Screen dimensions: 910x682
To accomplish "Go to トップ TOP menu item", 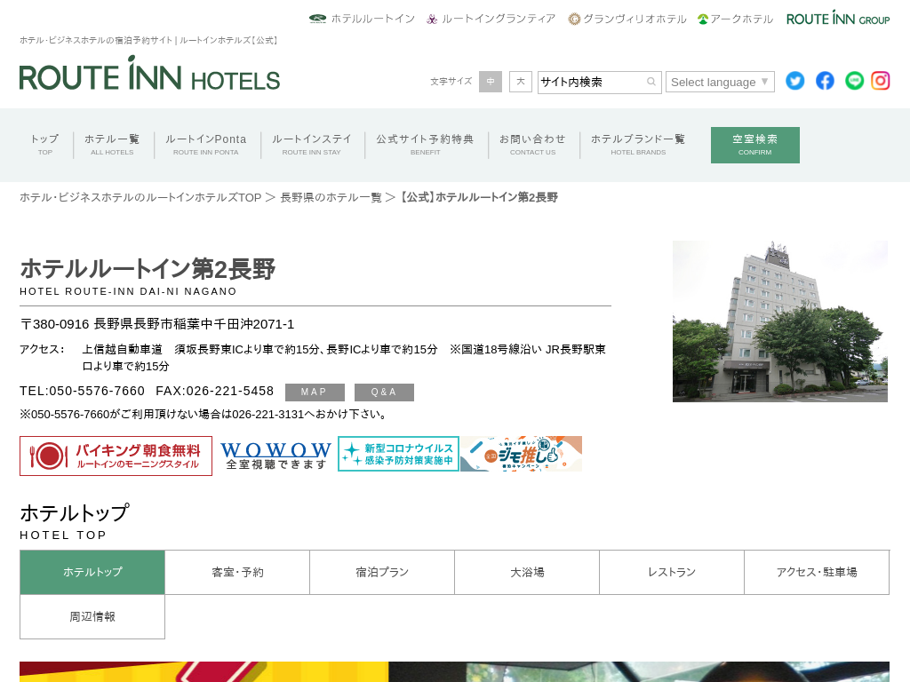I will (44, 145).
